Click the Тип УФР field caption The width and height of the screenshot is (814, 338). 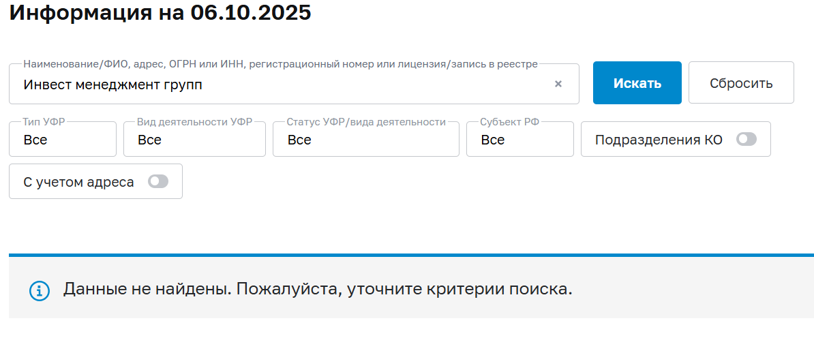pos(45,122)
